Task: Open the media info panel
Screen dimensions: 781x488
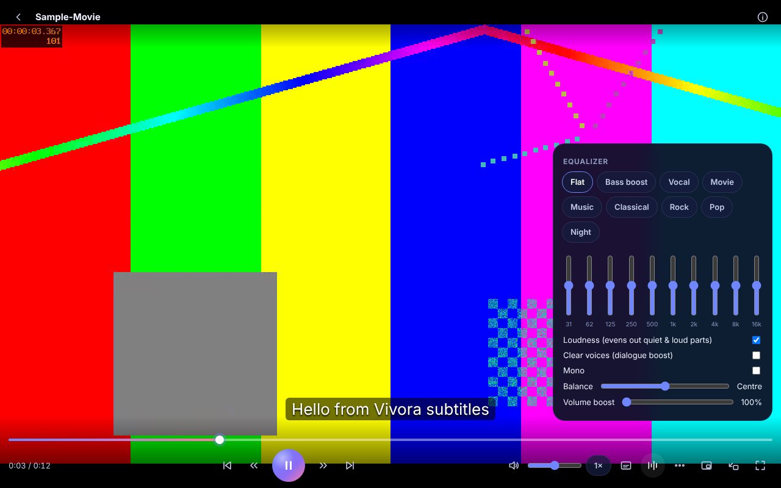Action: point(763,17)
